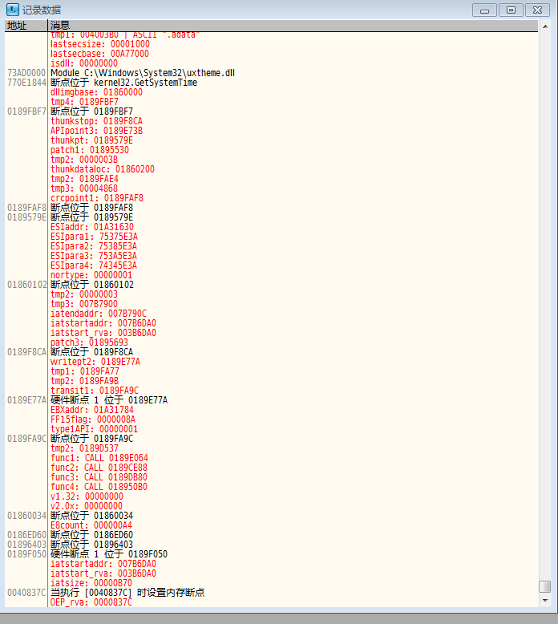Select the 断点位于 01860034 line
This screenshot has width=558, height=624.
91,516
